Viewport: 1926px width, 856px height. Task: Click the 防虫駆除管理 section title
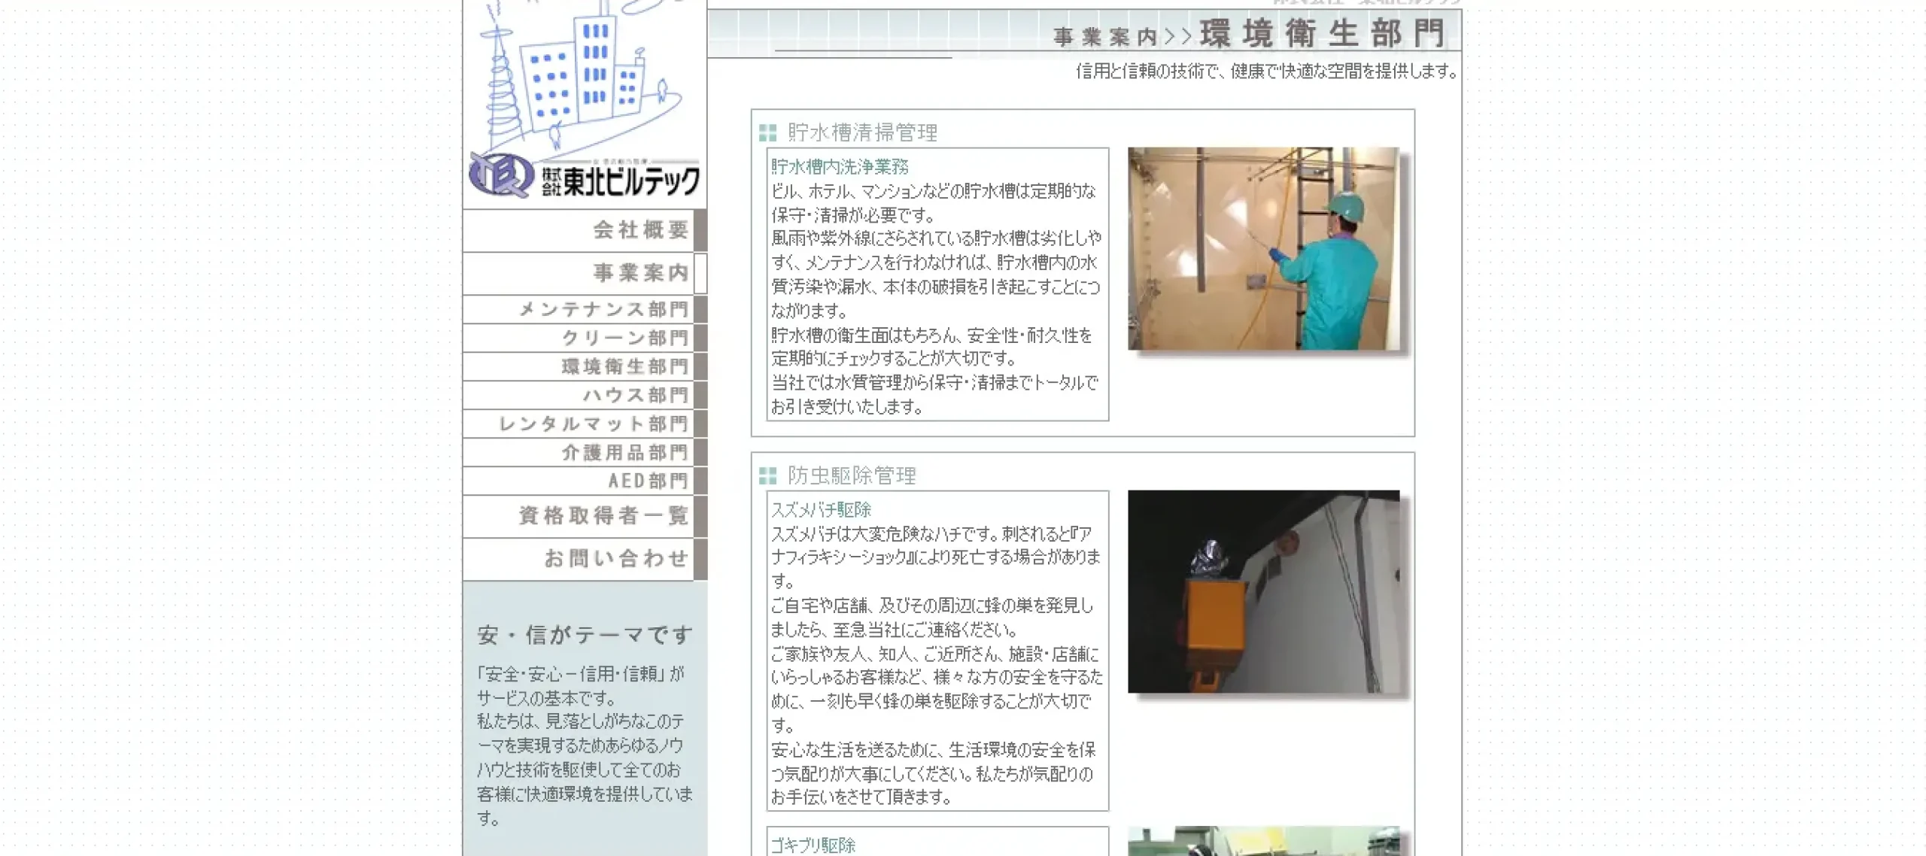(852, 475)
